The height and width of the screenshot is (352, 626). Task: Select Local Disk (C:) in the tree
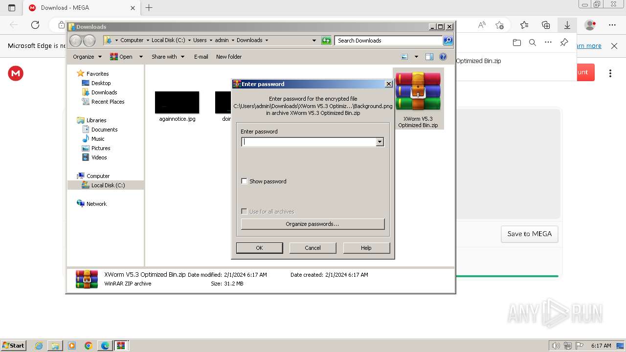[x=108, y=185]
